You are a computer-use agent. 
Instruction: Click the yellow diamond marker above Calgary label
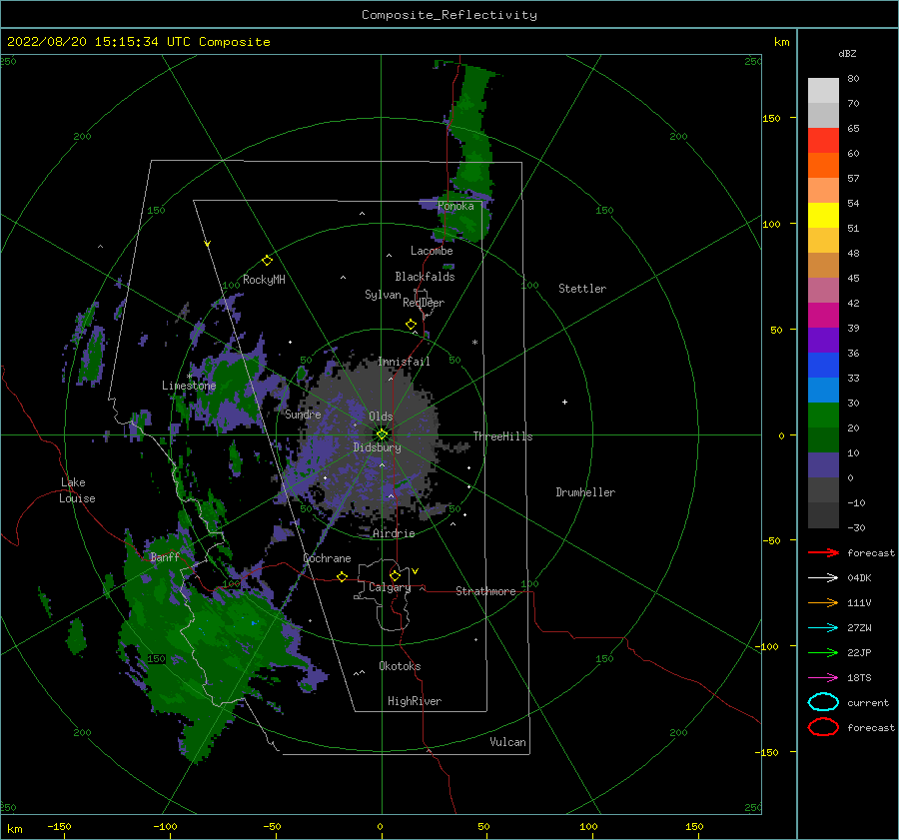(395, 575)
